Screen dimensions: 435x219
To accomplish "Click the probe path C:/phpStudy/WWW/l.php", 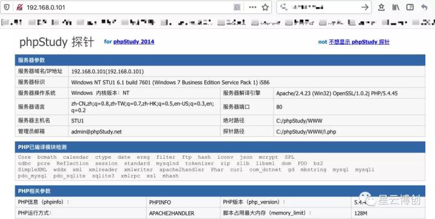I will [306, 132].
